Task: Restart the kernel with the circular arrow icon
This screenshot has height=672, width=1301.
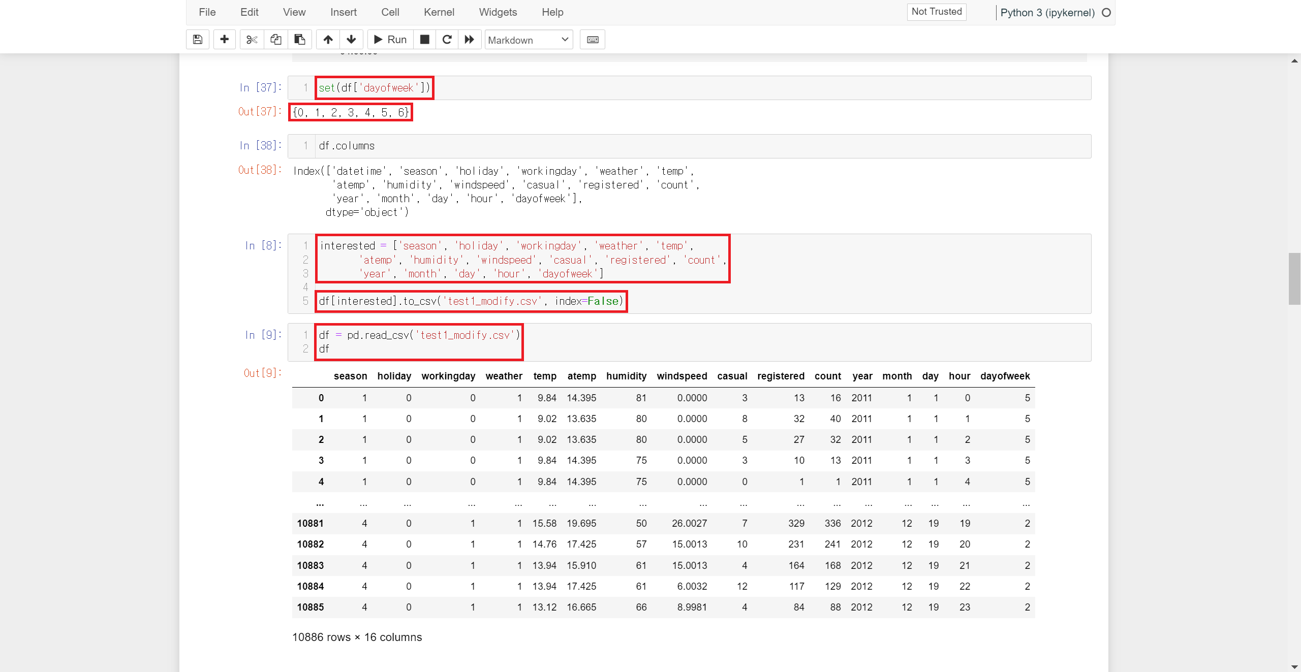Action: click(x=447, y=40)
